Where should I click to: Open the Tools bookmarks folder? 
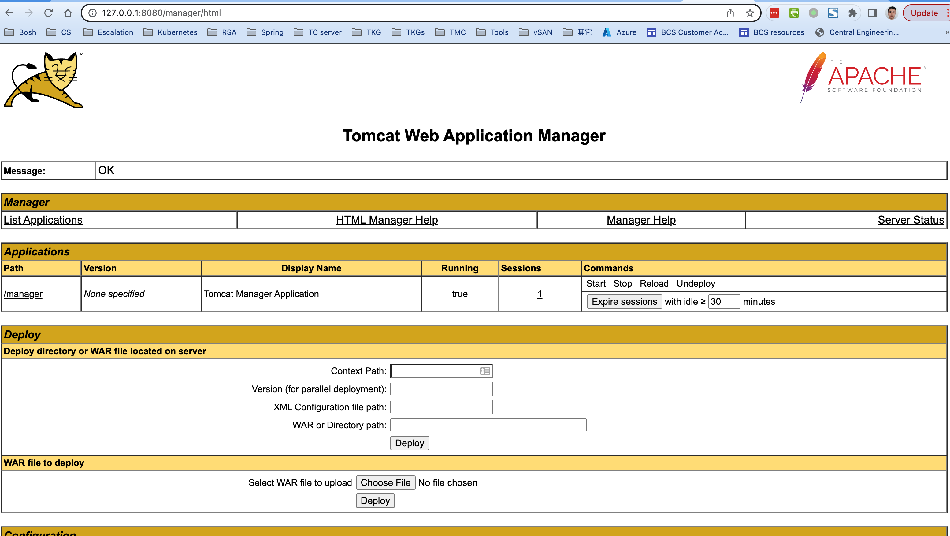(x=492, y=32)
